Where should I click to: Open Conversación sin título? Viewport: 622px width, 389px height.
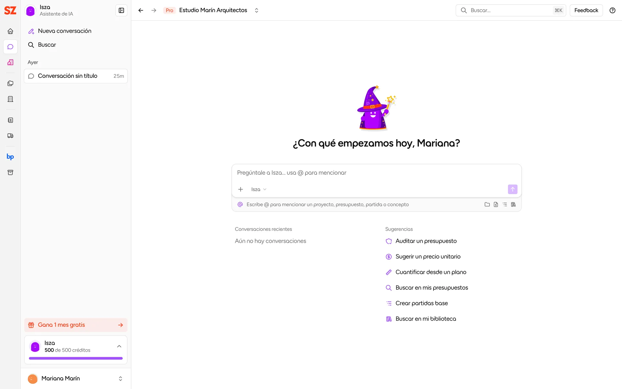[76, 76]
